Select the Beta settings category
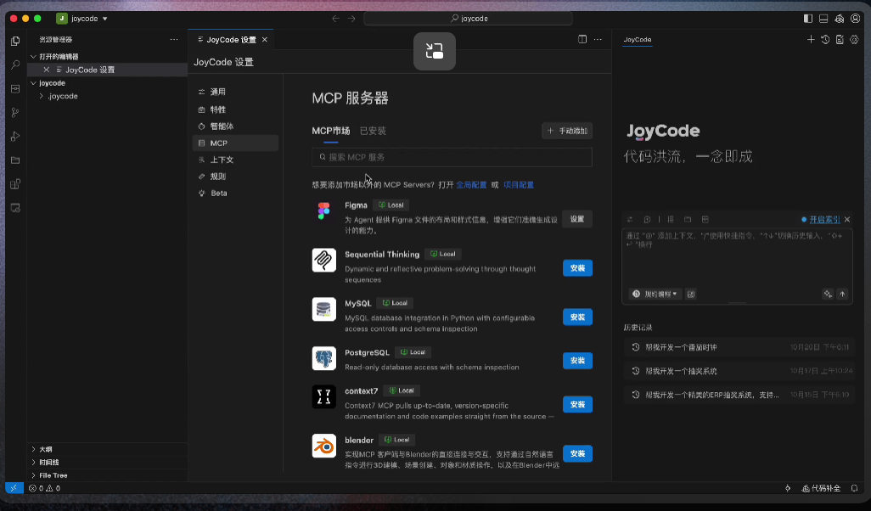This screenshot has height=511, width=871. tap(235, 193)
